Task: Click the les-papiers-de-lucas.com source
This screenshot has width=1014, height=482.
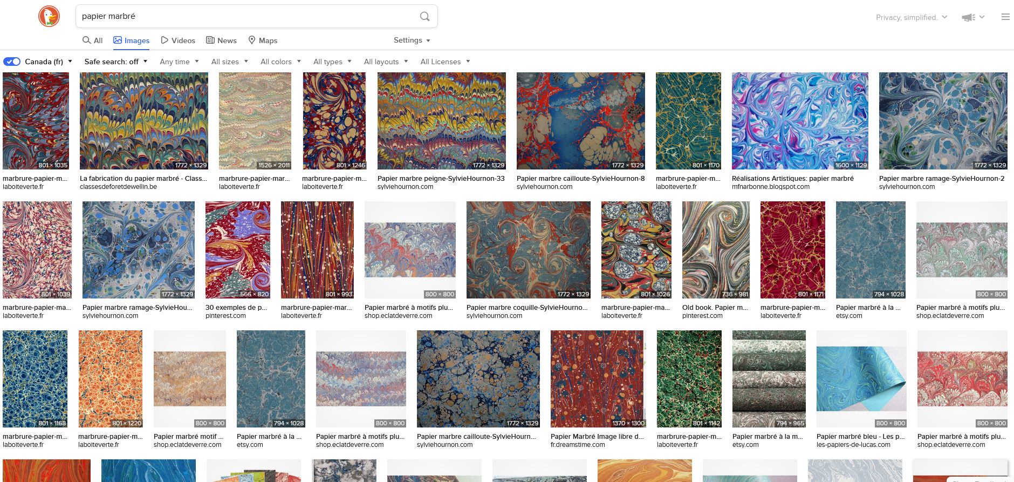Action: pyautogui.click(x=853, y=445)
